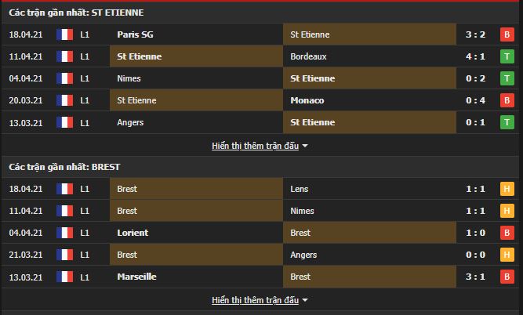Click the 1 : 1 score for Brest vs Nimes
The image size is (523, 315).
pyautogui.click(x=476, y=211)
